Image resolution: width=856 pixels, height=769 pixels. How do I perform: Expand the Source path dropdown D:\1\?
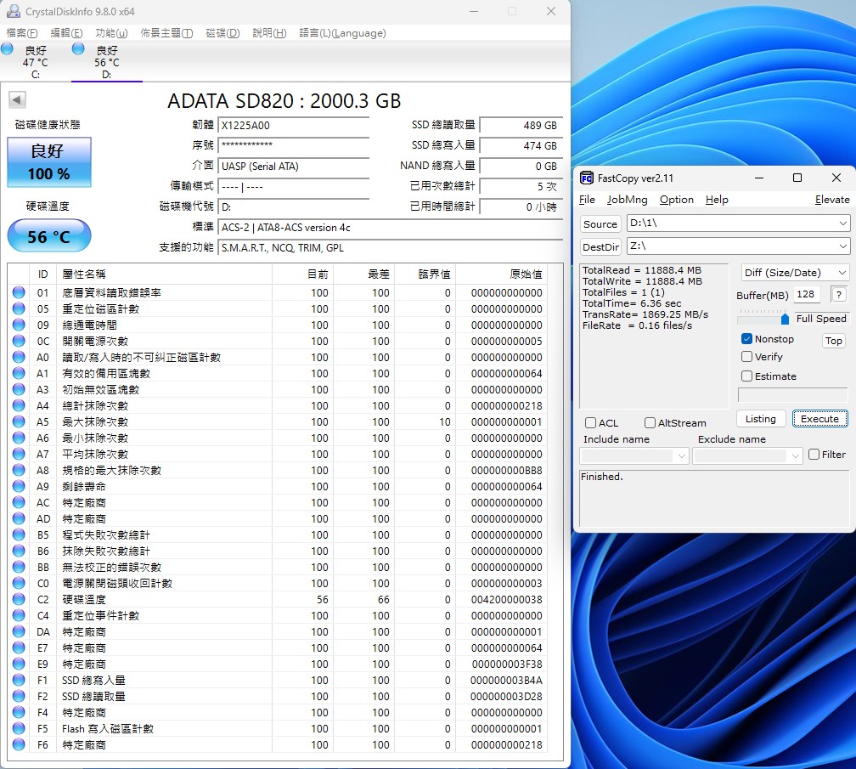pos(843,223)
